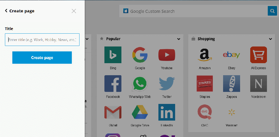
Task: Click the back arrow beside Create page
Action: click(6, 11)
